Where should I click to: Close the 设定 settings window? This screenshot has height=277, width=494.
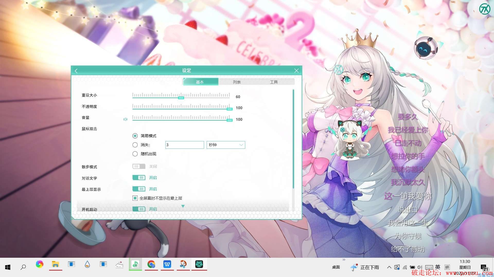(296, 71)
